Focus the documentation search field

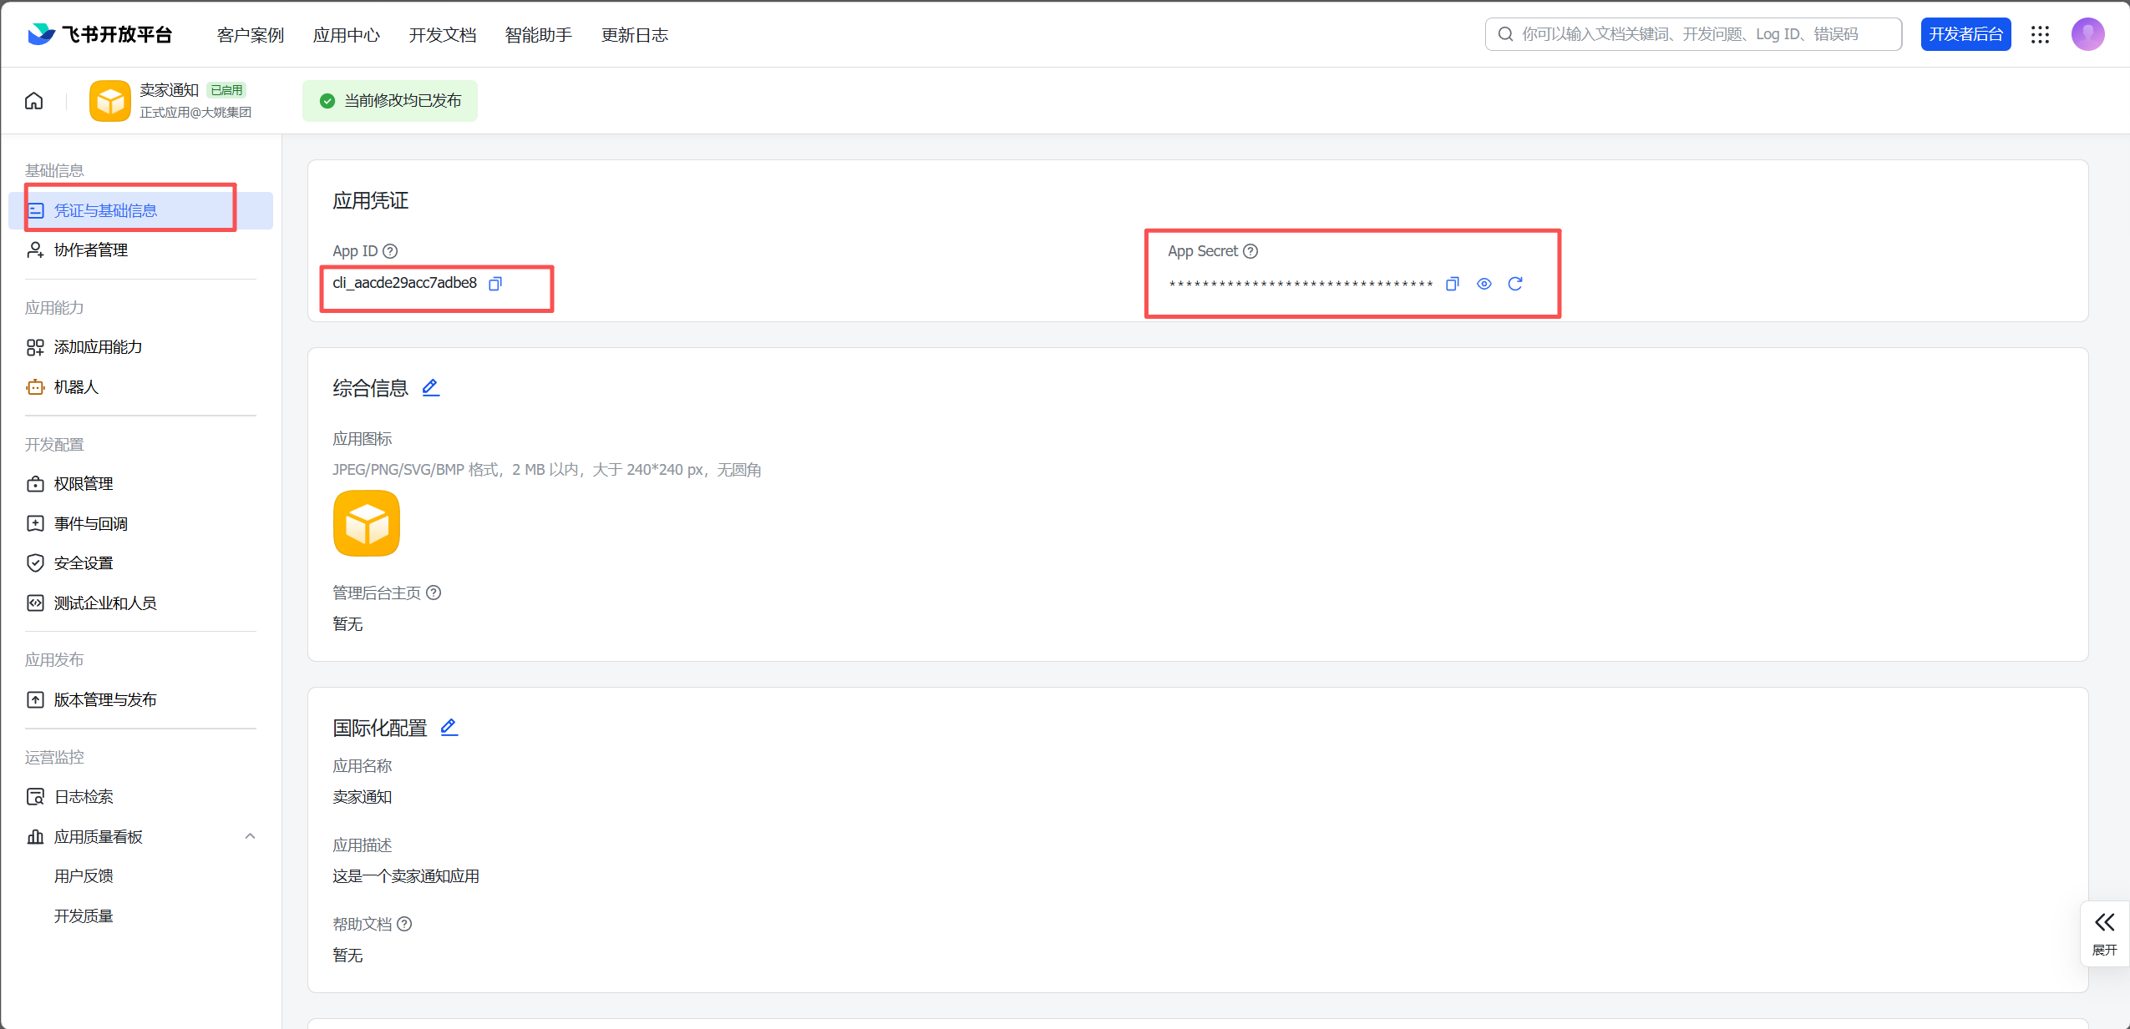[1693, 34]
